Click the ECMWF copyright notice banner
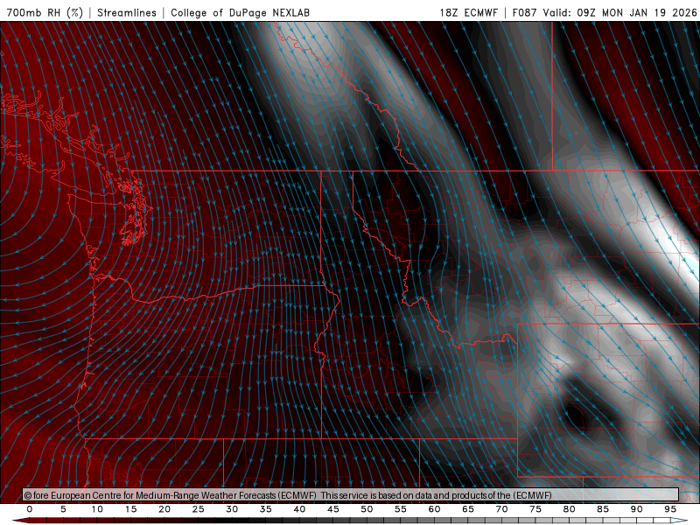700x525 pixels. (x=351, y=495)
